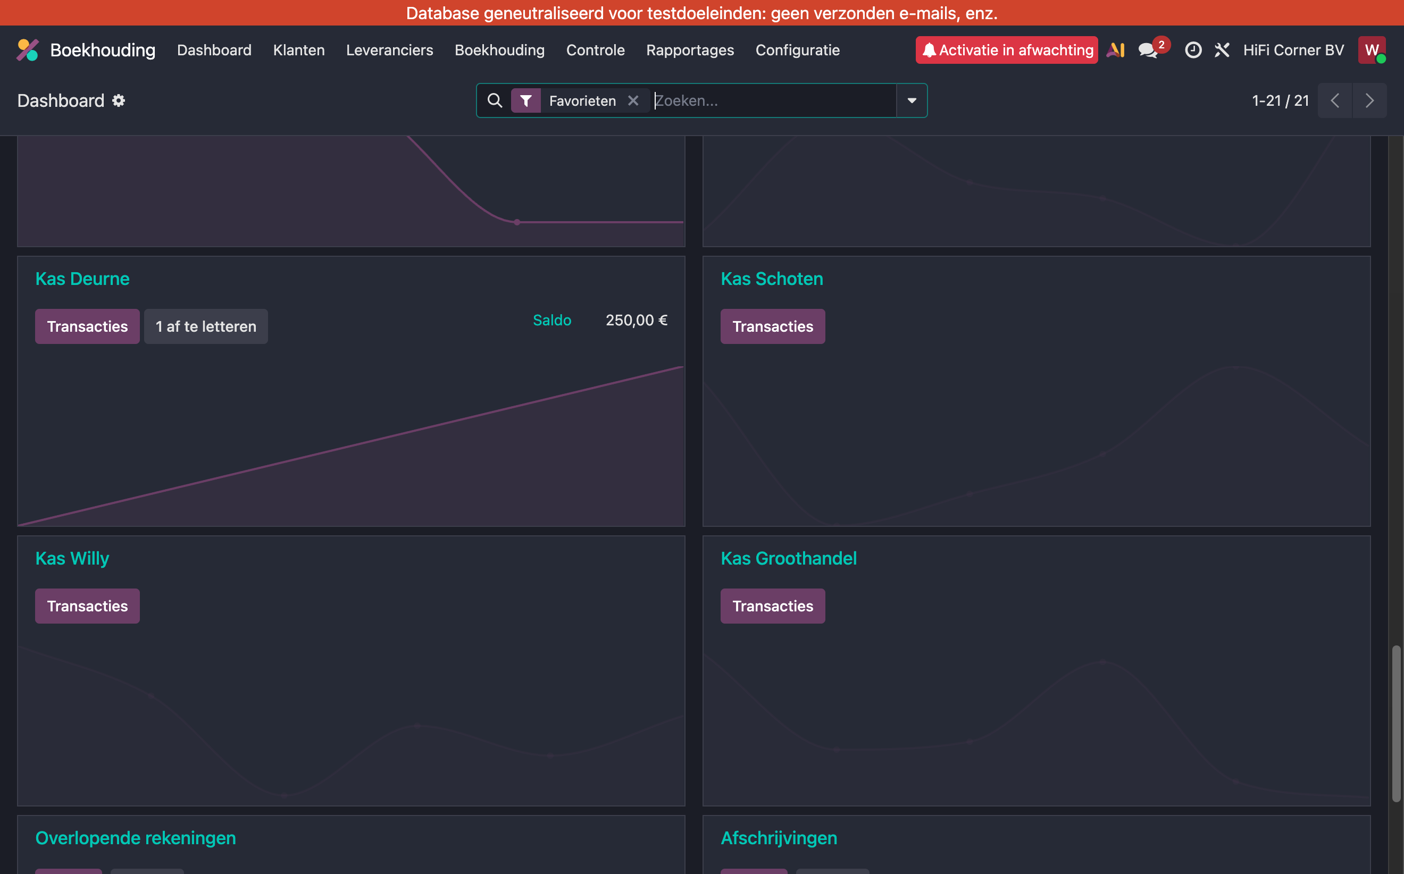1404x874 pixels.
Task: Click the Activatie in afwachting button
Action: point(1006,51)
